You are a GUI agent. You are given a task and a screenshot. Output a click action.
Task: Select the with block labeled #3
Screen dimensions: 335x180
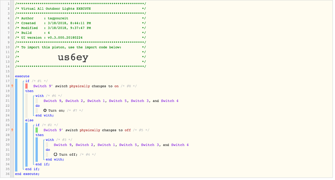click(50, 140)
